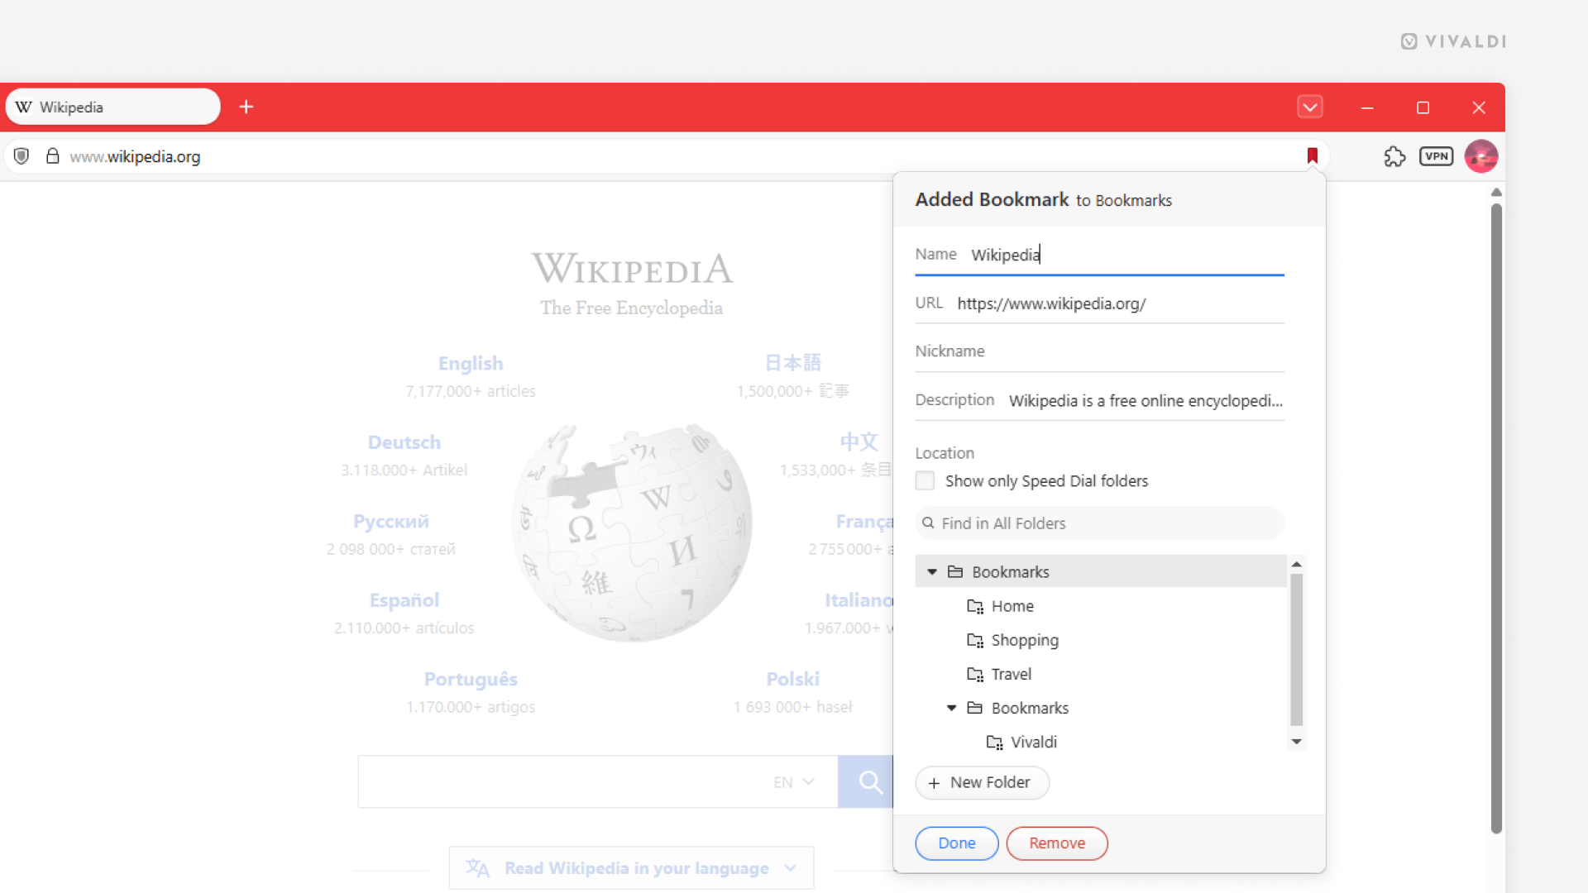Screen dimensions: 1588x893
Task: Click the shield tracker blocker icon
Action: (22, 156)
